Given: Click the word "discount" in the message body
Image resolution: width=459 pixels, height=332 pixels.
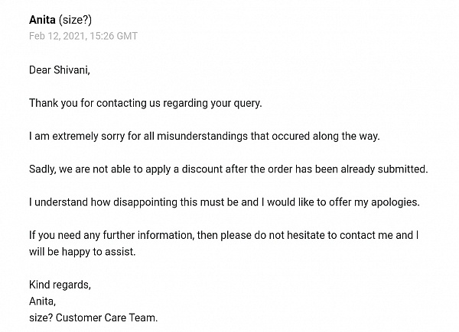Looking at the screenshot, I should (x=202, y=169).
